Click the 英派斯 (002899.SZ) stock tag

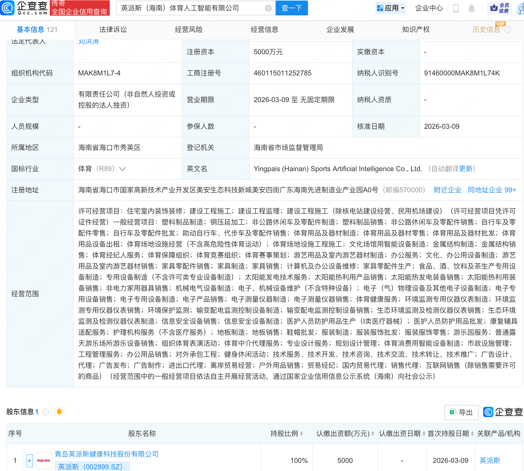pyautogui.click(x=92, y=466)
